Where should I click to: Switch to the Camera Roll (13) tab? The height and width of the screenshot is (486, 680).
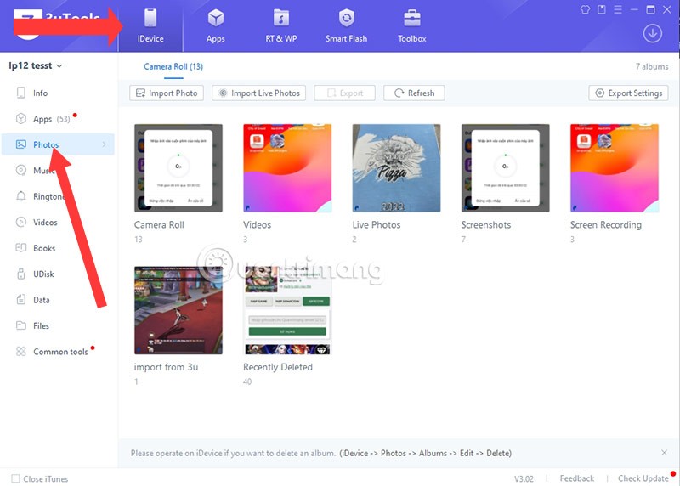click(x=173, y=66)
